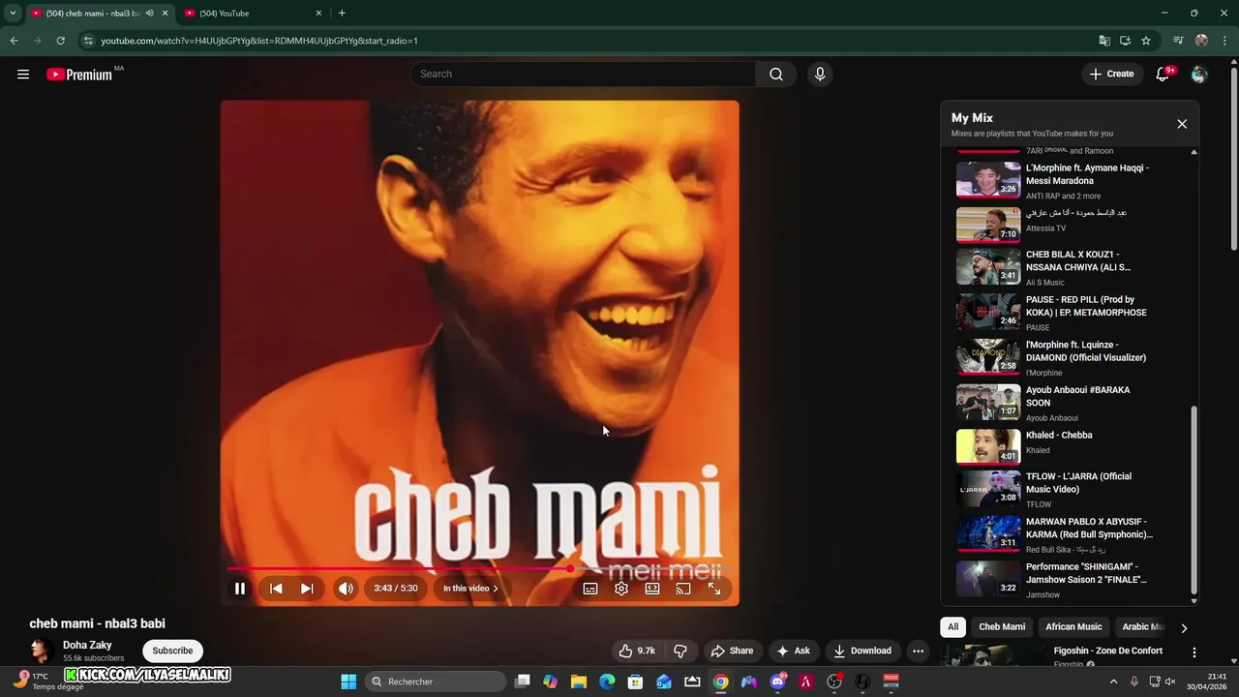Open Chrome profile avatar
The image size is (1239, 697).
[x=1201, y=41]
